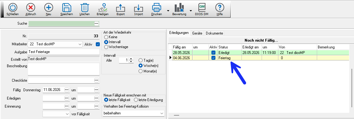Select the Wochentage recurrence option
The width and height of the screenshot is (354, 119).
[106, 47]
